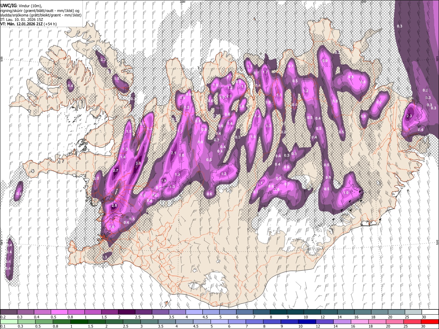Click the 3.0 precipitation value on the map
The width and height of the screenshot is (439, 329).
[138, 163]
